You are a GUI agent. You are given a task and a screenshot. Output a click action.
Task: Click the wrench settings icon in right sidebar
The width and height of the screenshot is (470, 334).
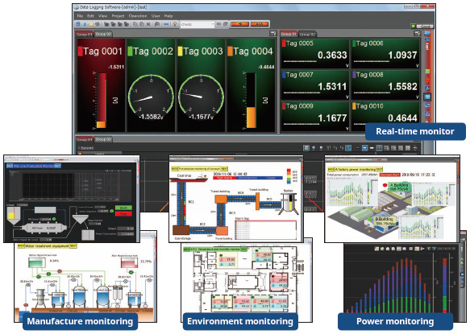click(427, 89)
